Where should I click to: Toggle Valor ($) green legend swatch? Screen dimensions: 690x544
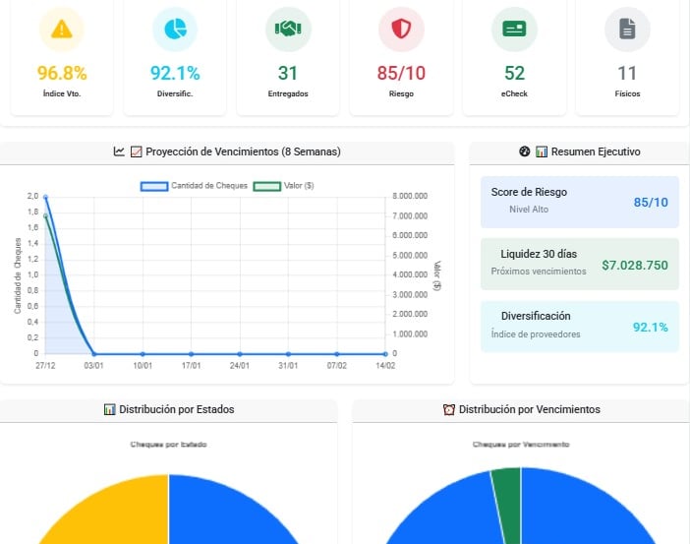267,186
